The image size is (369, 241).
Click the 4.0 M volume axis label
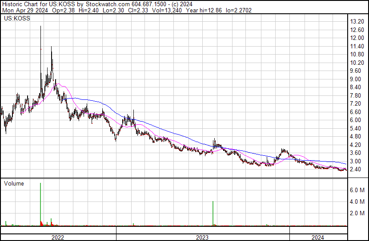click(x=357, y=201)
